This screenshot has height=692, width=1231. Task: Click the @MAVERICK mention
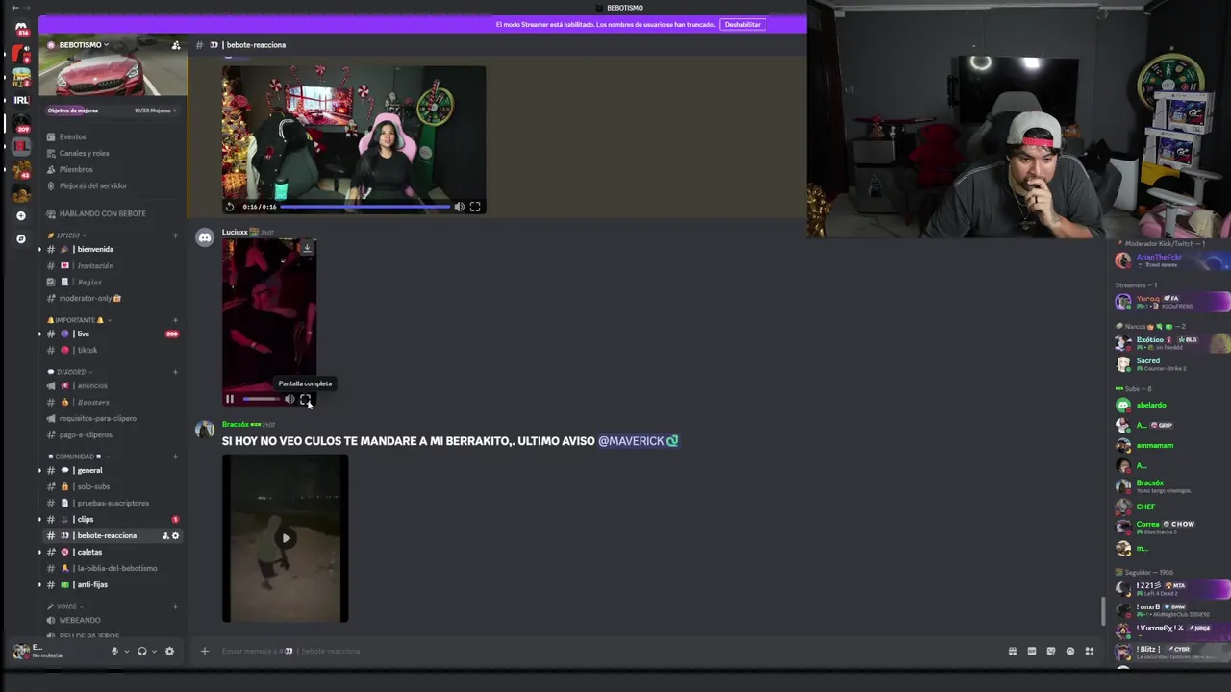click(x=639, y=441)
